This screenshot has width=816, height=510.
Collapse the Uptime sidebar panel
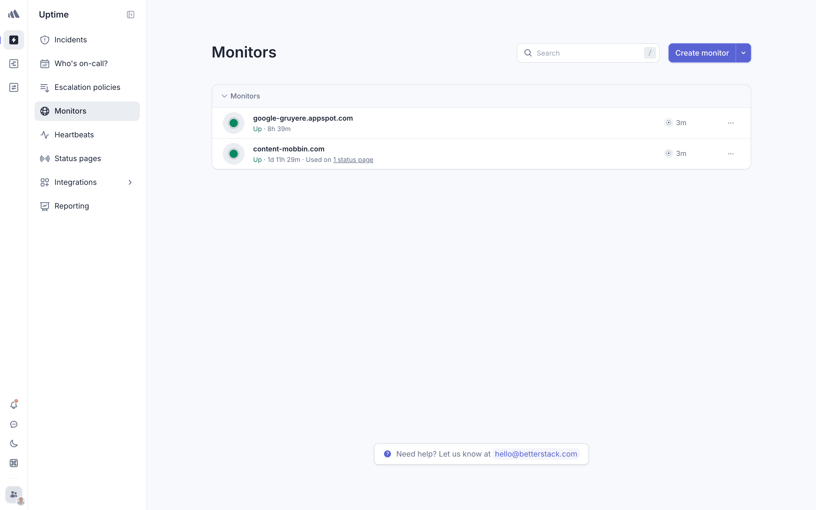click(x=131, y=15)
